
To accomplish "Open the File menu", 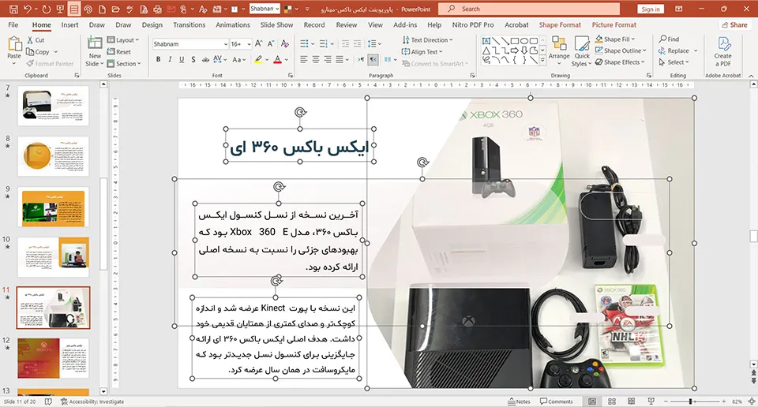I will click(x=13, y=24).
